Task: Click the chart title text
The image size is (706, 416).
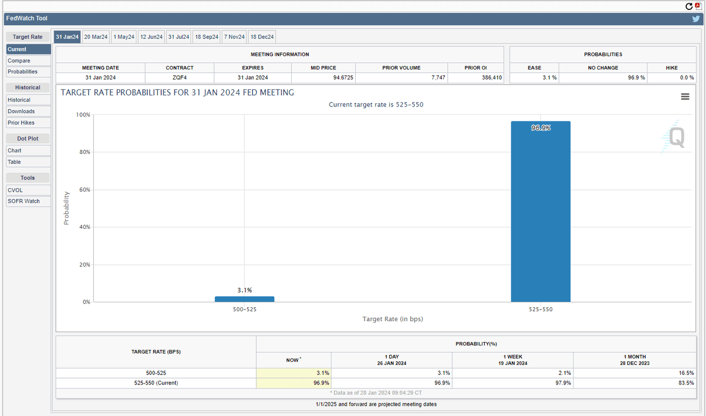Action: 177,93
